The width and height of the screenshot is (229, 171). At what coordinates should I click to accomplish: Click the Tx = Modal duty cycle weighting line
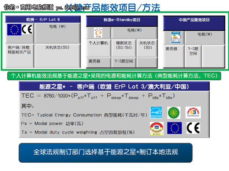[x=78, y=132]
